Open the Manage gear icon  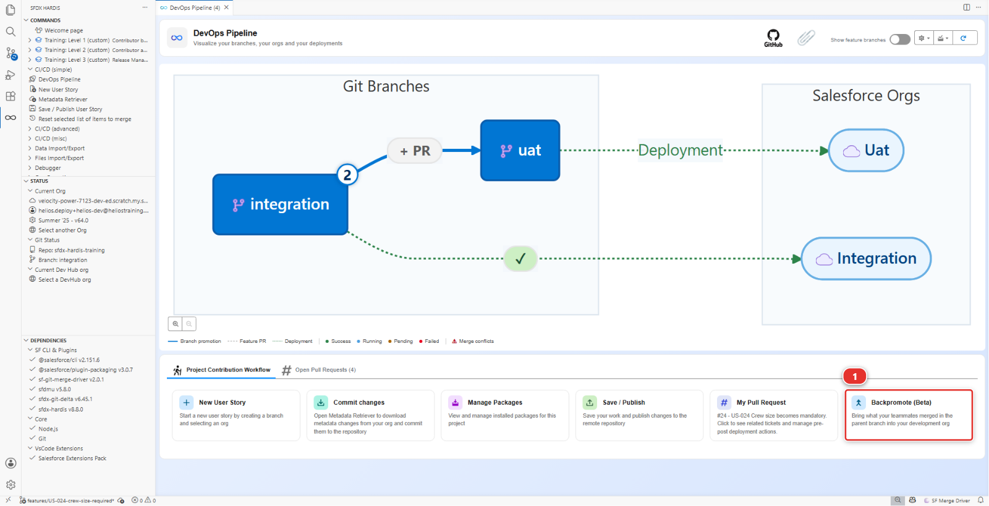[x=11, y=485]
